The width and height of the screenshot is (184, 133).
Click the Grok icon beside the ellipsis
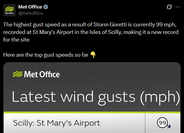169,7
